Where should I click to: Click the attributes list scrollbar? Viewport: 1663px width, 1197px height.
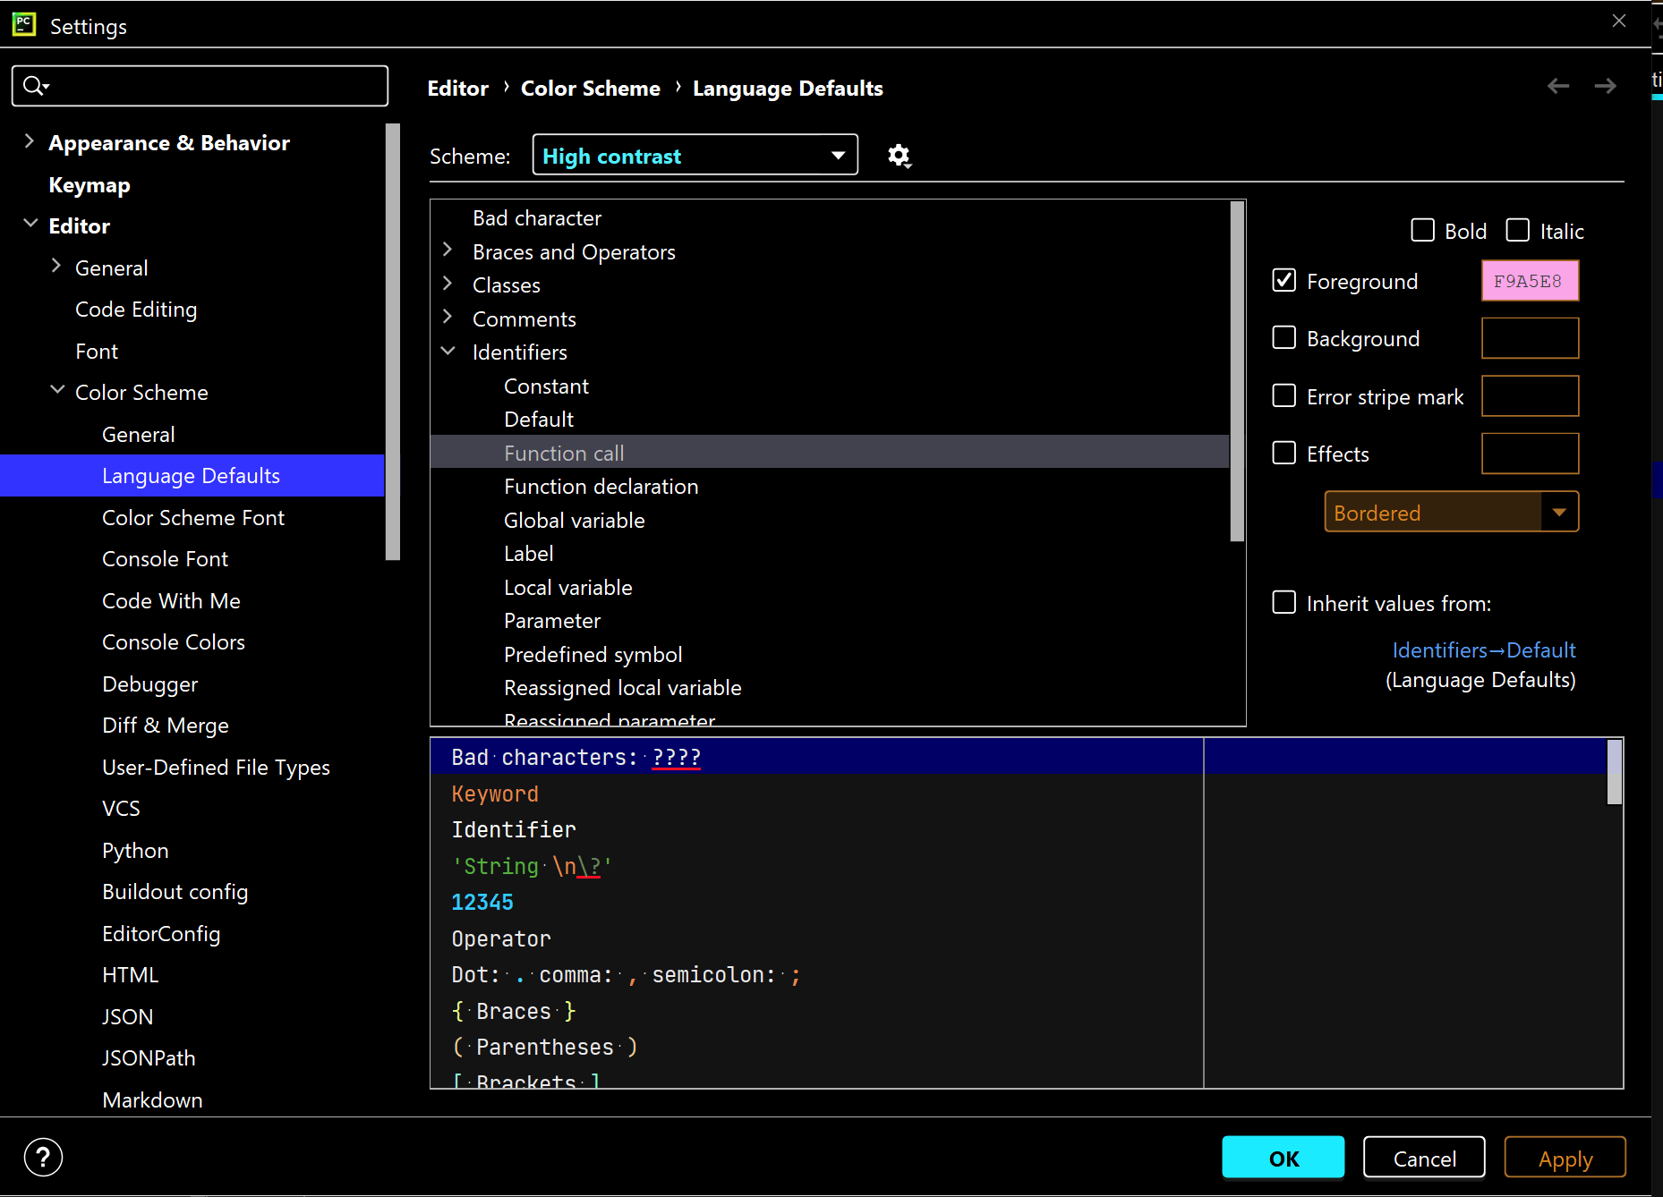1238,371
